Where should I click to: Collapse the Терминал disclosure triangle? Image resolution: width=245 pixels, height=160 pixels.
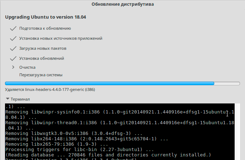coord(7,99)
